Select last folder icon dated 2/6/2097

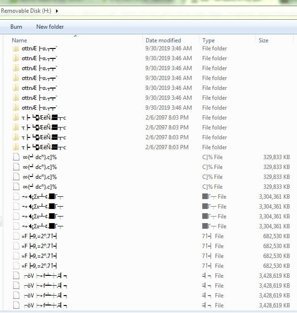click(x=16, y=147)
